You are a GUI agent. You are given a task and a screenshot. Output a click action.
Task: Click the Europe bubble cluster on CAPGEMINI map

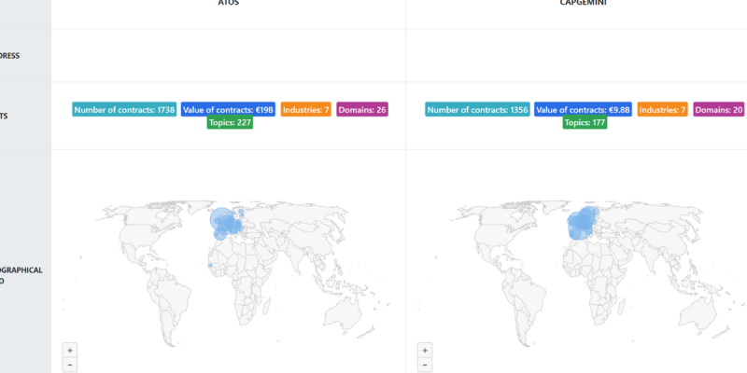[x=582, y=223]
